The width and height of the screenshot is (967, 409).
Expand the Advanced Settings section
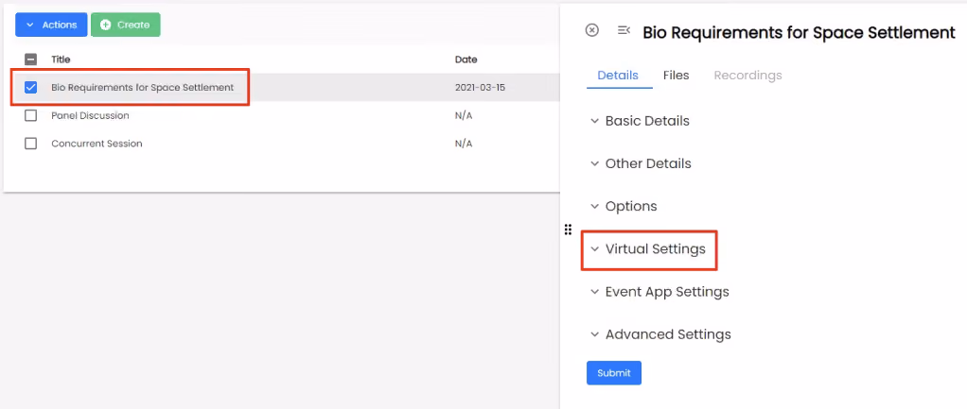(660, 334)
